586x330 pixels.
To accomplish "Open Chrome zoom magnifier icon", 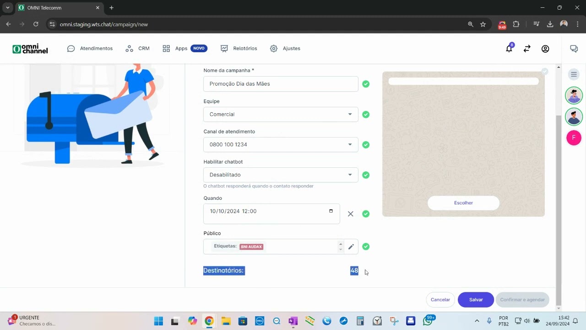I will coord(470,24).
